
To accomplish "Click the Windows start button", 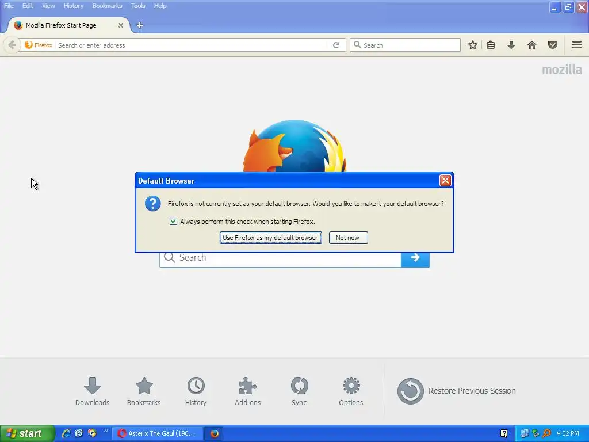I will pyautogui.click(x=27, y=433).
